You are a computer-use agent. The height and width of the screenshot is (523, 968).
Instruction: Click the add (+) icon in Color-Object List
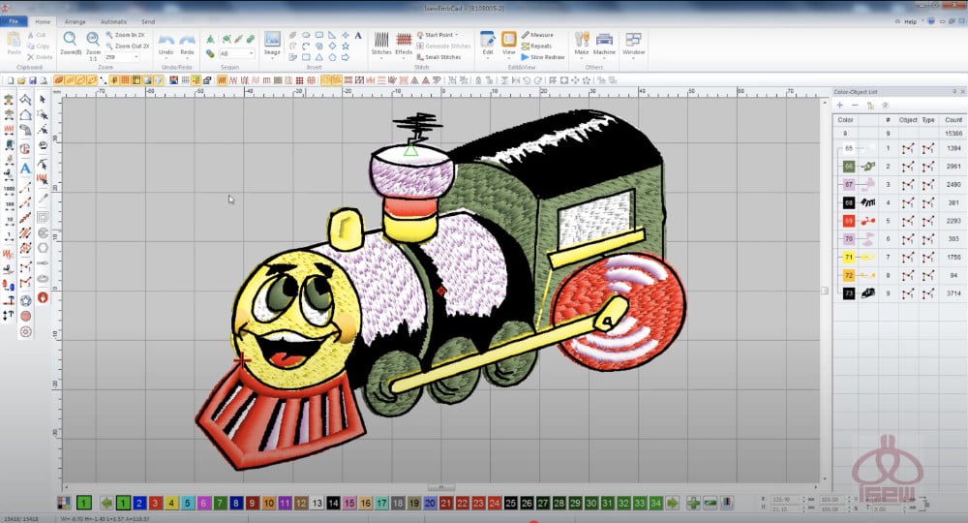click(840, 106)
